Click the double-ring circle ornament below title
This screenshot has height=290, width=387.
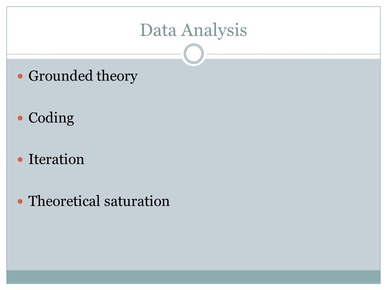click(x=194, y=54)
